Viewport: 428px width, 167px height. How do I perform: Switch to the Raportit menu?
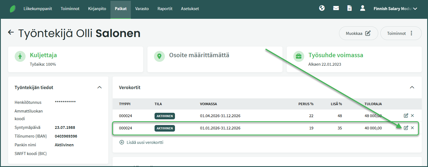pos(165,9)
